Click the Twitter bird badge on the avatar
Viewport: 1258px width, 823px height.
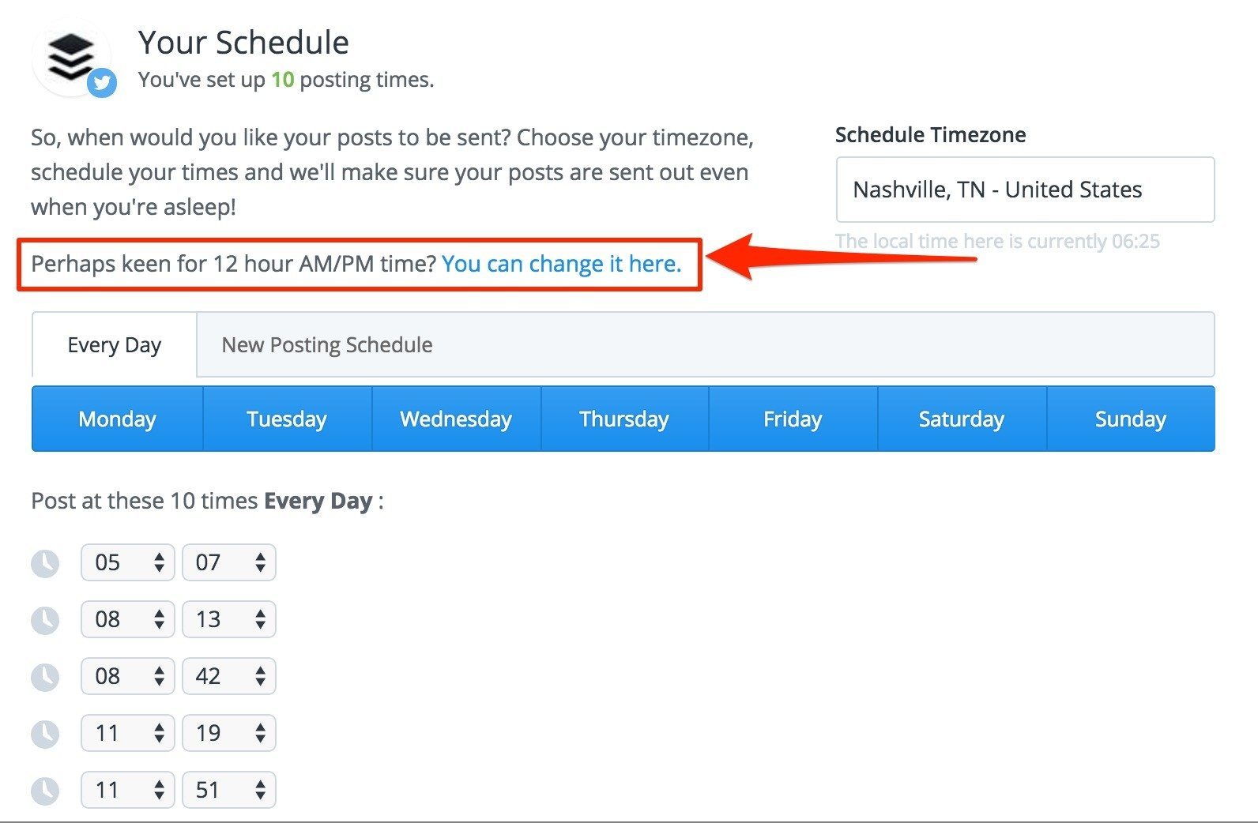103,83
